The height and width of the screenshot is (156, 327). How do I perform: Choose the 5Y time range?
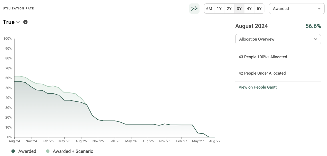(x=259, y=9)
